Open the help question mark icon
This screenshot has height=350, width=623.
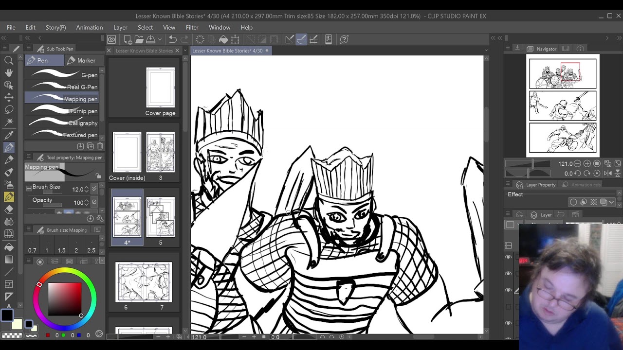click(x=344, y=39)
